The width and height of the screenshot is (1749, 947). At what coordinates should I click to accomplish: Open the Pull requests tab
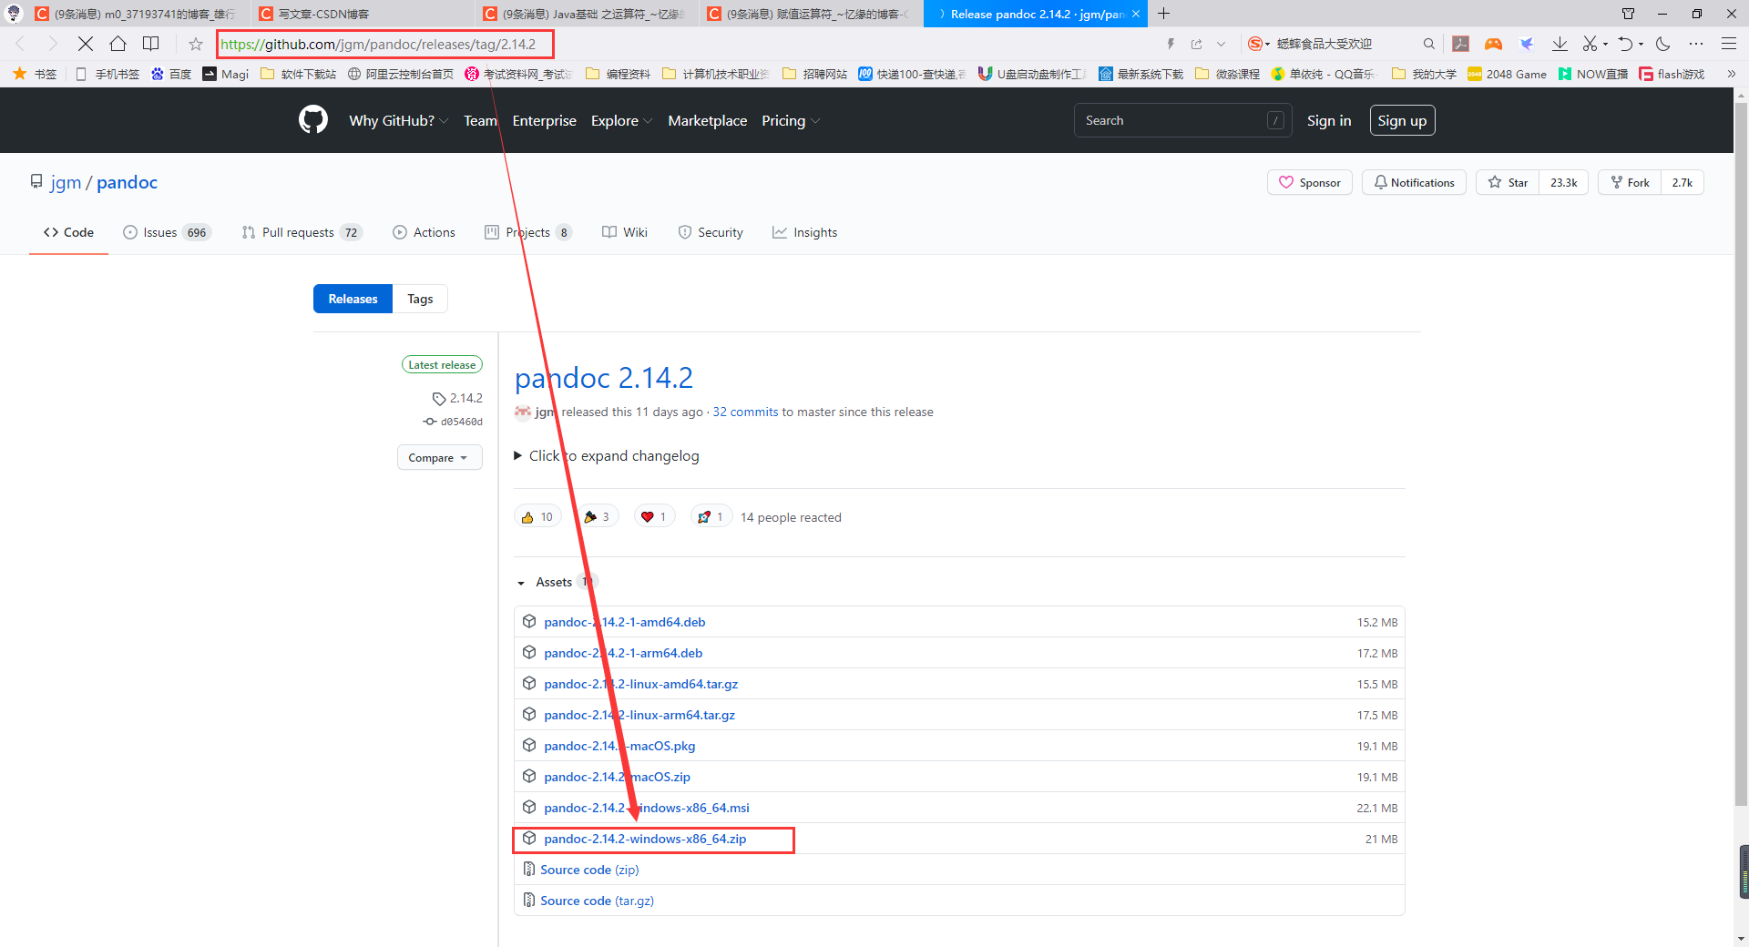pos(302,232)
